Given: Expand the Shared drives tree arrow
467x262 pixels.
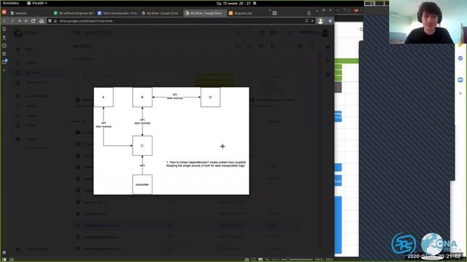Looking at the screenshot, I should coord(12,82).
